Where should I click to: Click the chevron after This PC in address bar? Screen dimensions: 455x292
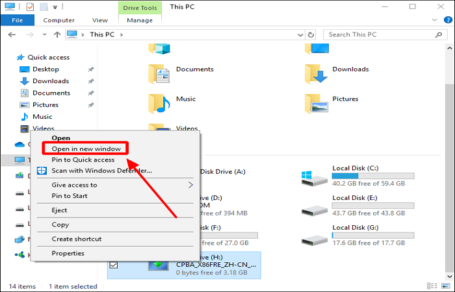tap(122, 35)
